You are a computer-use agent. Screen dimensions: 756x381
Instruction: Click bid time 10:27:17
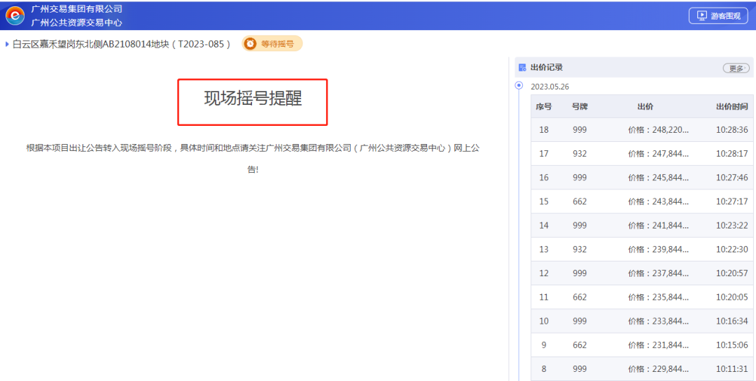pyautogui.click(x=732, y=202)
